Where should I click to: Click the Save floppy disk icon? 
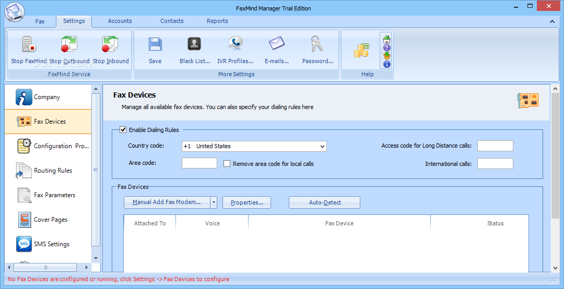click(x=155, y=44)
